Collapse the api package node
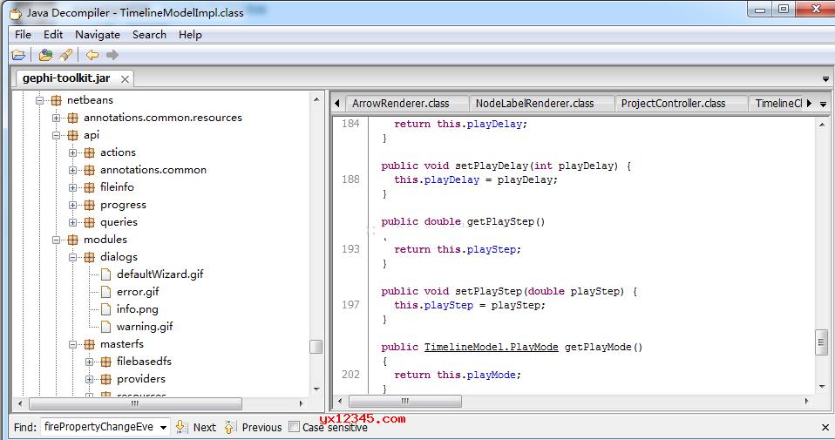Screen dimensions: 835x440 [x=57, y=135]
